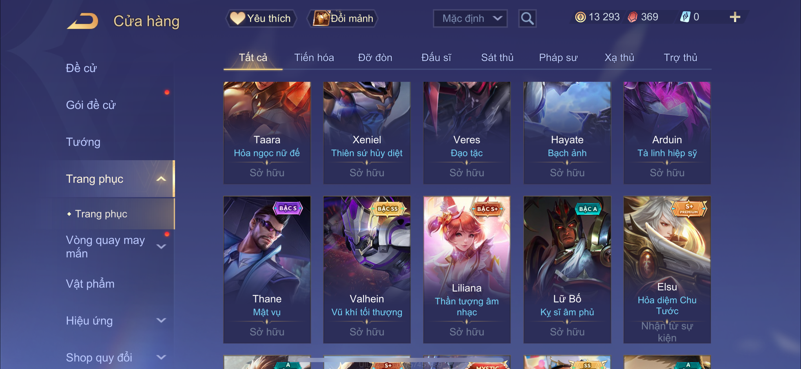Select the Valhein Vũ khí tối thượng skin

(x=367, y=269)
